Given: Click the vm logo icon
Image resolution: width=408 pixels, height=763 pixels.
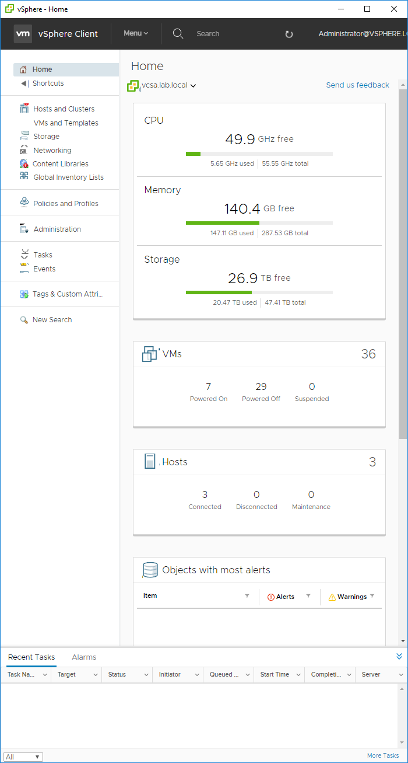Looking at the screenshot, I should click(x=23, y=34).
